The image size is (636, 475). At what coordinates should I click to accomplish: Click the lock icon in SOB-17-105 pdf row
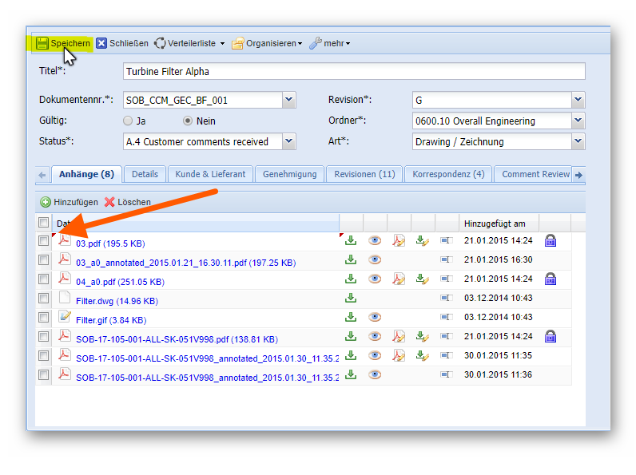550,336
